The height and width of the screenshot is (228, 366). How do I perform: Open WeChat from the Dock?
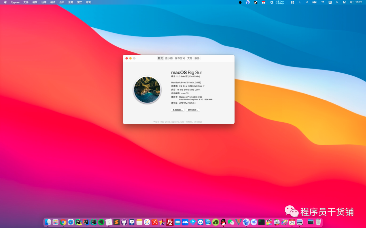[231, 222]
